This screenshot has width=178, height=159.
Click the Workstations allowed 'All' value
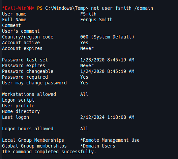pos(84,94)
